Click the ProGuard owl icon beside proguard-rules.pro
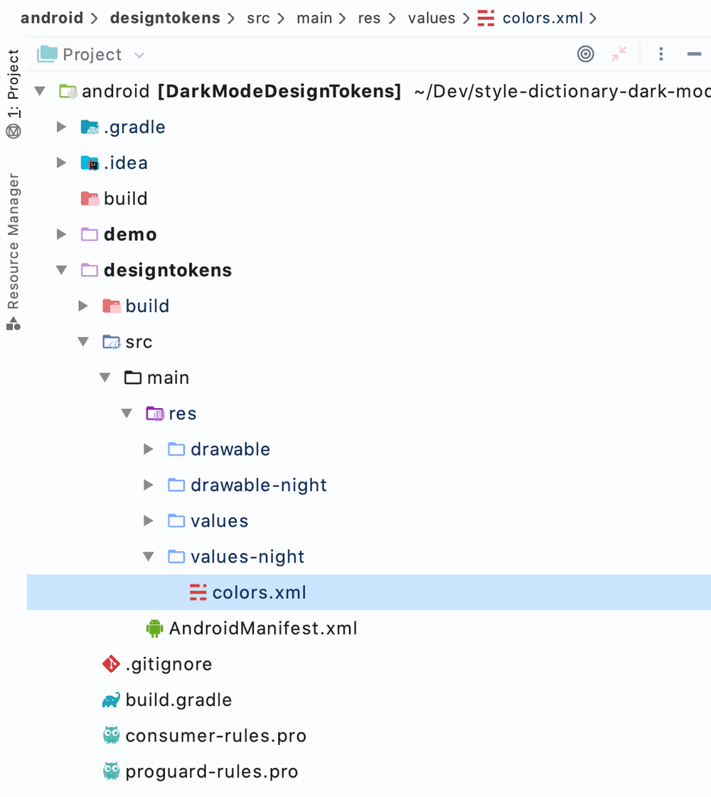711x797 pixels. click(109, 771)
